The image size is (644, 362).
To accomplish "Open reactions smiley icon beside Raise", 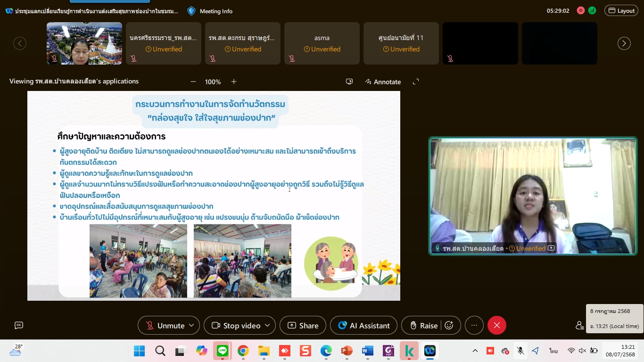I will tap(449, 325).
